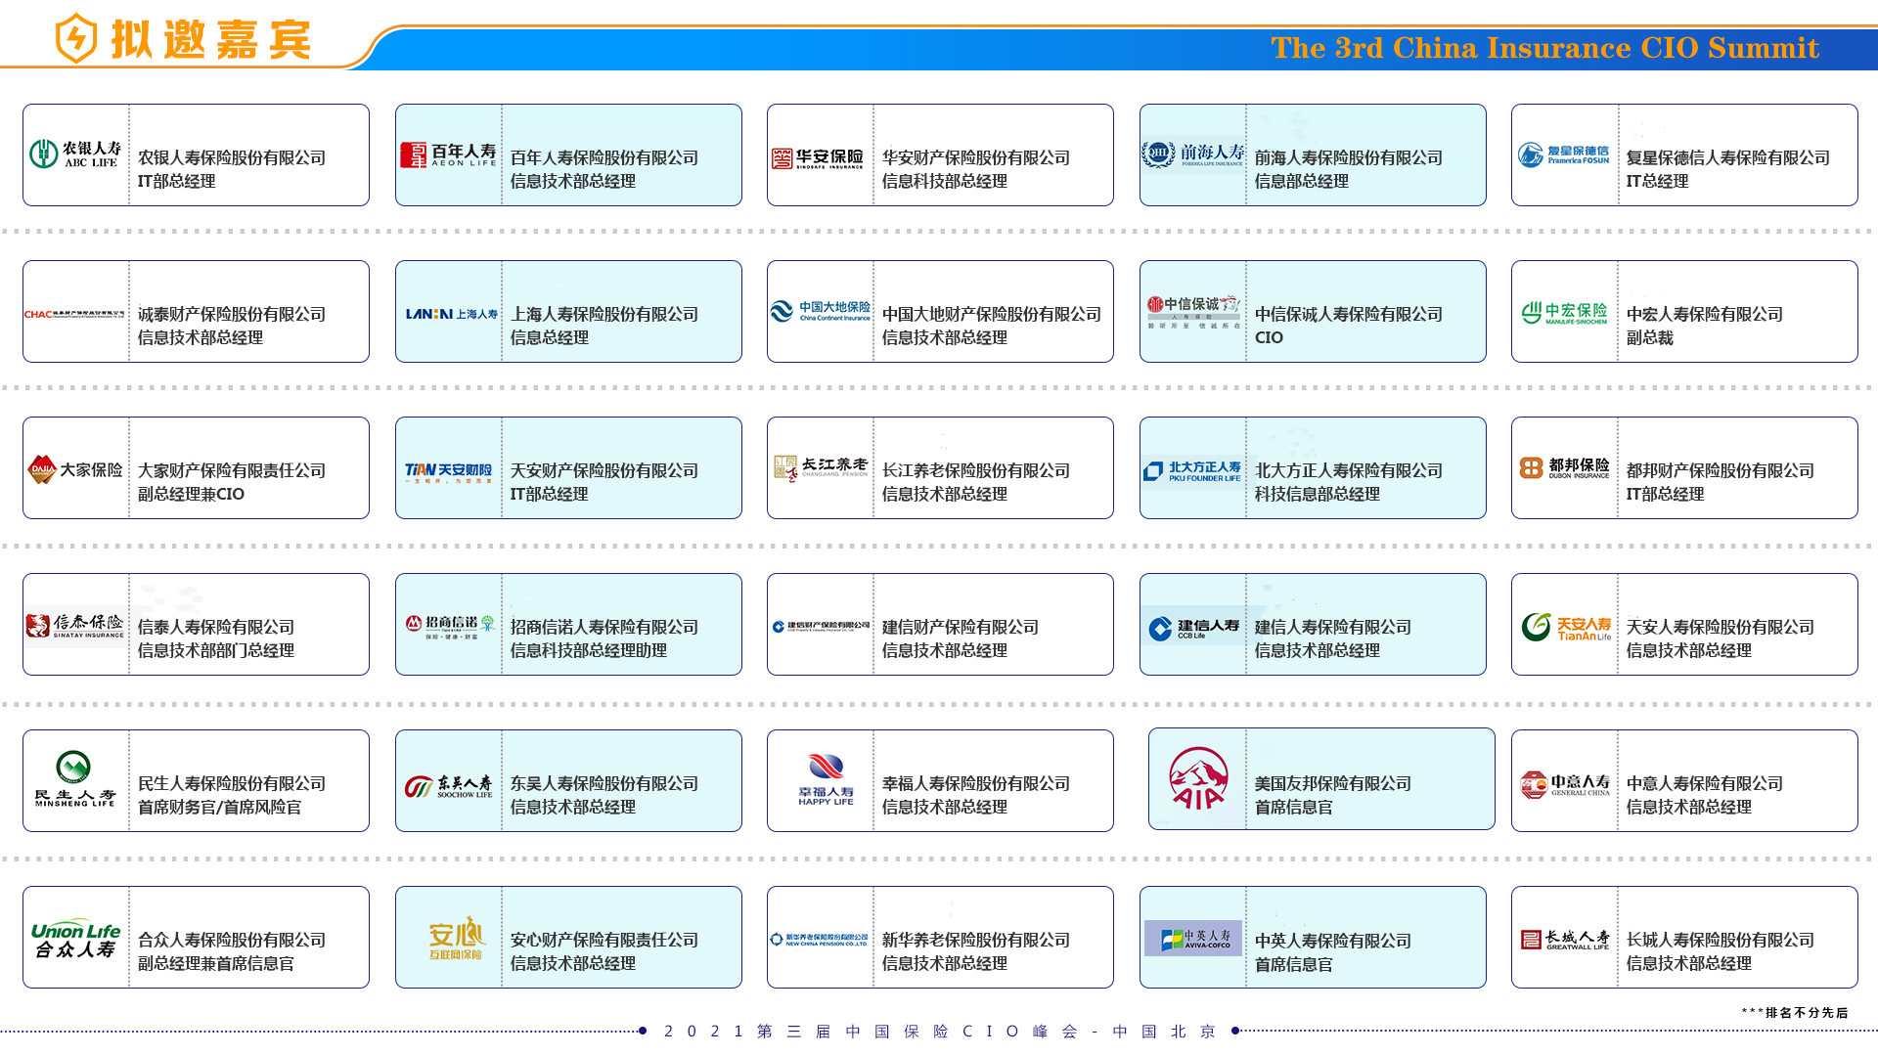The height and width of the screenshot is (1056, 1878).
Task: Click text 天安财产保险股份有限公司
Action: click(604, 470)
